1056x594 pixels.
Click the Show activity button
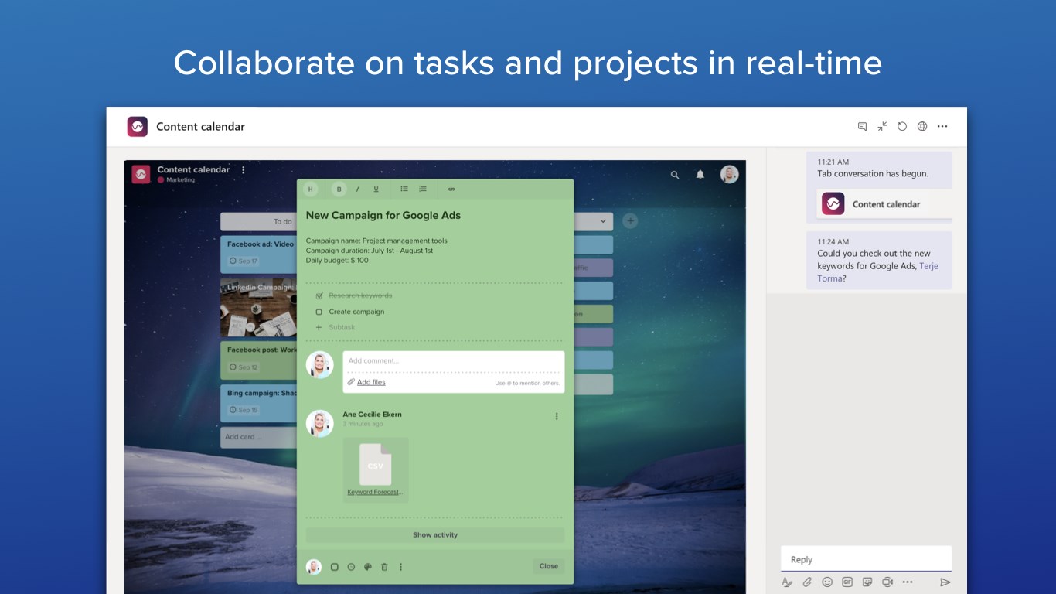[x=434, y=535]
